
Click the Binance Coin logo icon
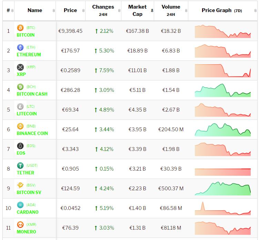coord(20,126)
